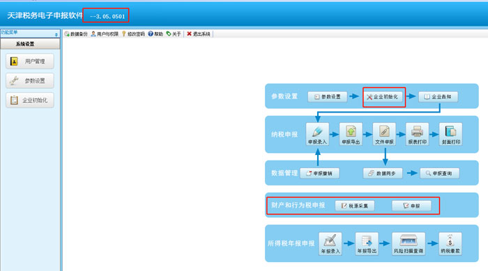Viewport: 488px width, 271px height.
Task: Open 纳税缴款 money bag icon
Action: coord(450,244)
